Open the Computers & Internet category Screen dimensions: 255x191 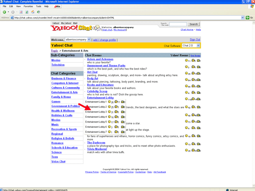coord(65,83)
